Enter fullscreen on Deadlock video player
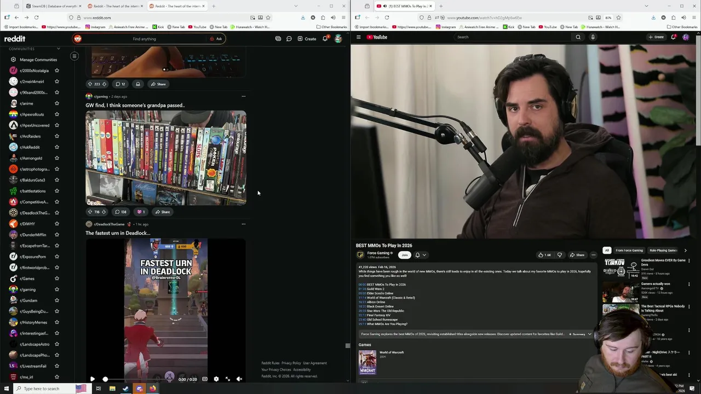 228,379
